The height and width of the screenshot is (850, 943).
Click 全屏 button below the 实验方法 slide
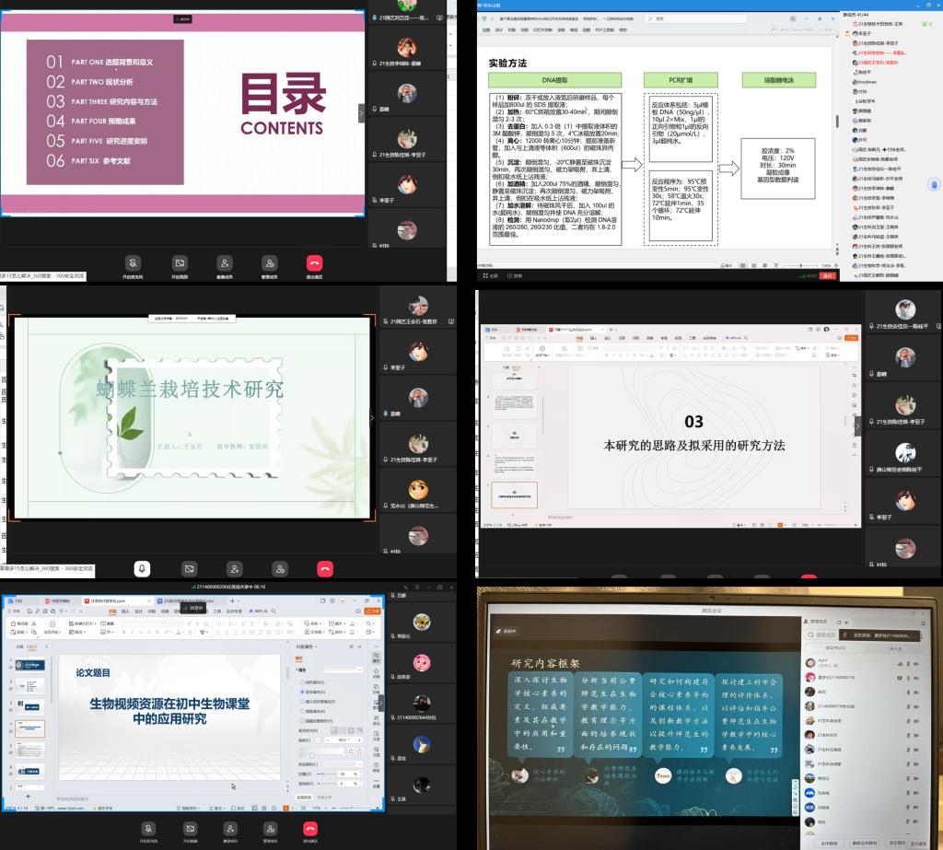[490, 275]
